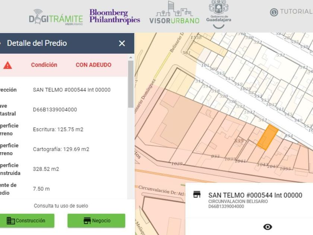Click the Gobierno de Guadalajara crest

(x=219, y=12)
